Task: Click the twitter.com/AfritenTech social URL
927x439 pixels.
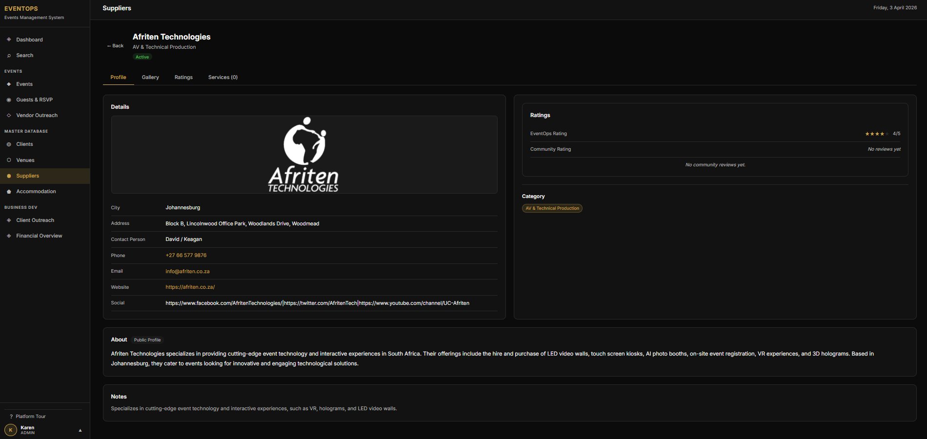Action: [x=321, y=303]
